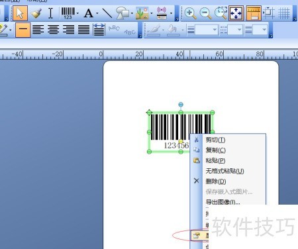Toggle the fit-to-window zoom button
The height and width of the screenshot is (249, 298).
pos(236,13)
